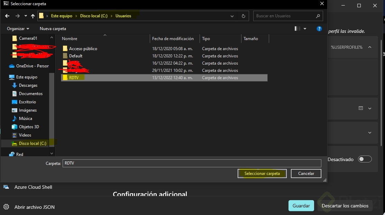This screenshot has width=385, height=215.
Task: Change the view layout icon
Action: (297, 29)
